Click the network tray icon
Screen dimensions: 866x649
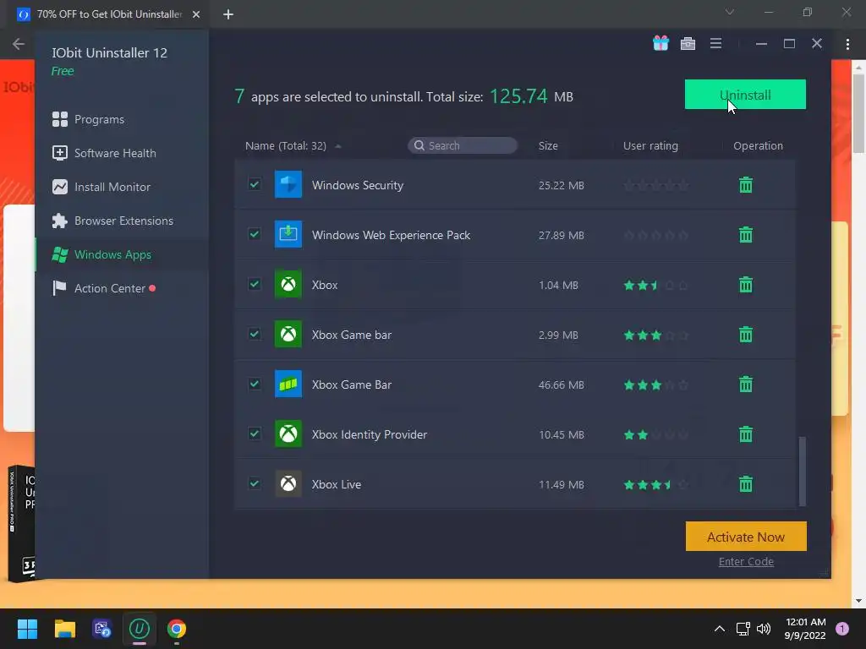click(x=743, y=629)
